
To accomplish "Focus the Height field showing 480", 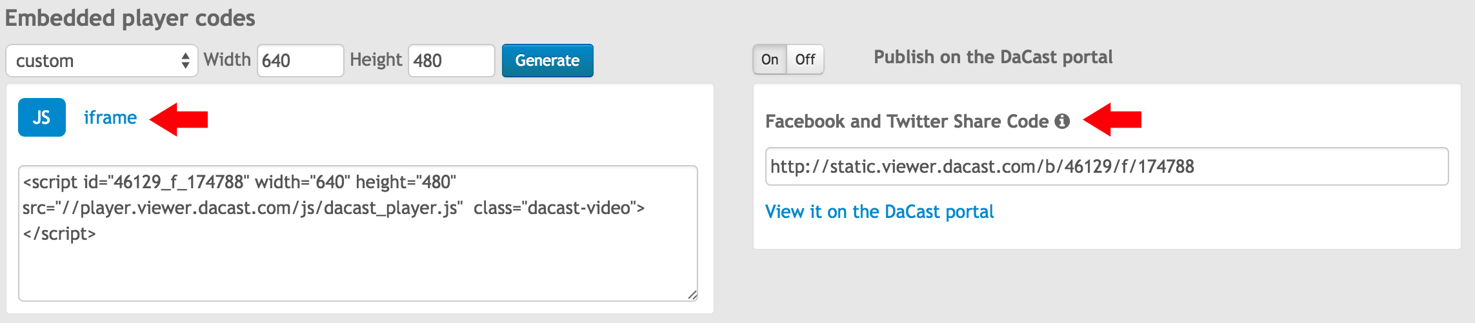I will point(451,61).
